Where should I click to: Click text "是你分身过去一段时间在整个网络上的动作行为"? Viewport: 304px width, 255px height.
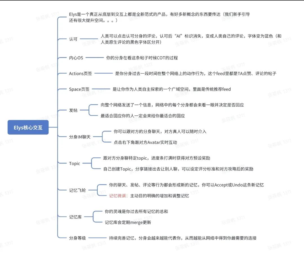(x=159, y=74)
